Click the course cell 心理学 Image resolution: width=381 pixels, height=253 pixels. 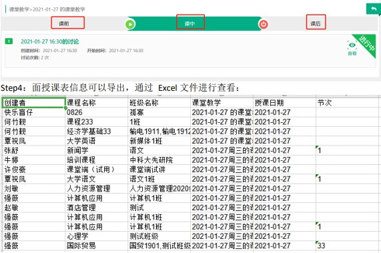[x=97, y=236]
